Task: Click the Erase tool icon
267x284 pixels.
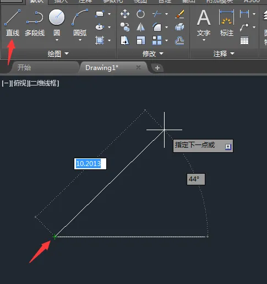Action: 179,14
